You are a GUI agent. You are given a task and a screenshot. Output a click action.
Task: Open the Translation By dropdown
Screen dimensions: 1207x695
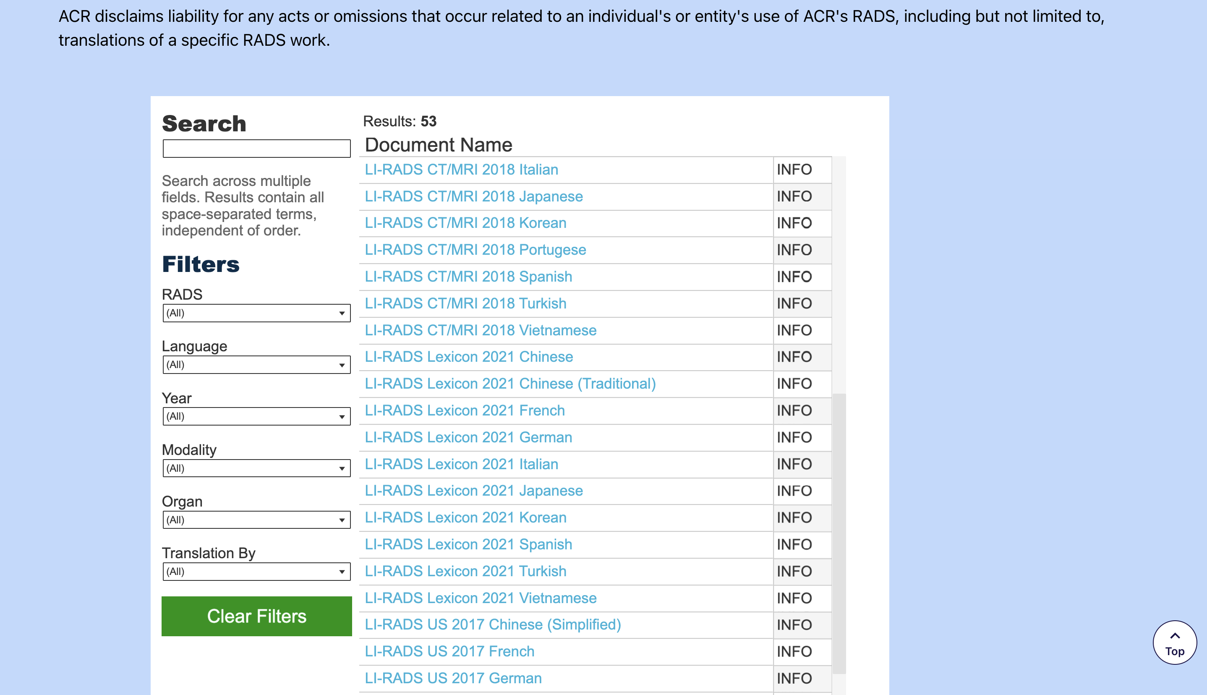(256, 571)
